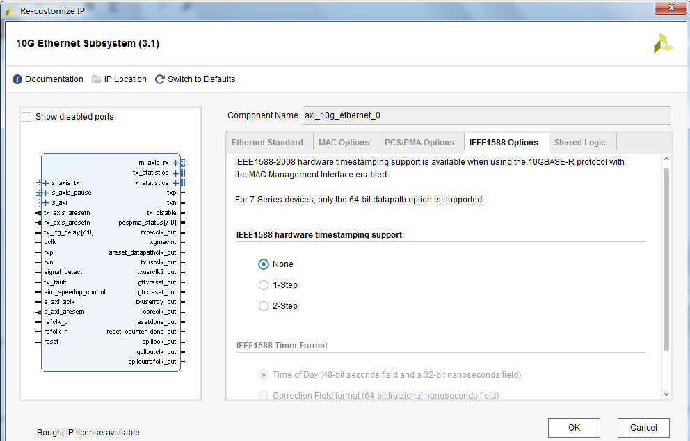Click the scroll down arrow in options panel

pos(666,394)
